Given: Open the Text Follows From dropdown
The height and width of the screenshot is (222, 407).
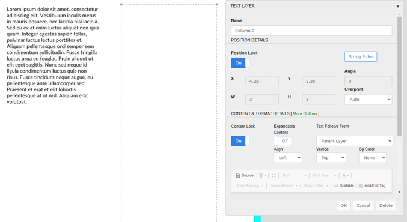Looking at the screenshot, I should pyautogui.click(x=354, y=141).
